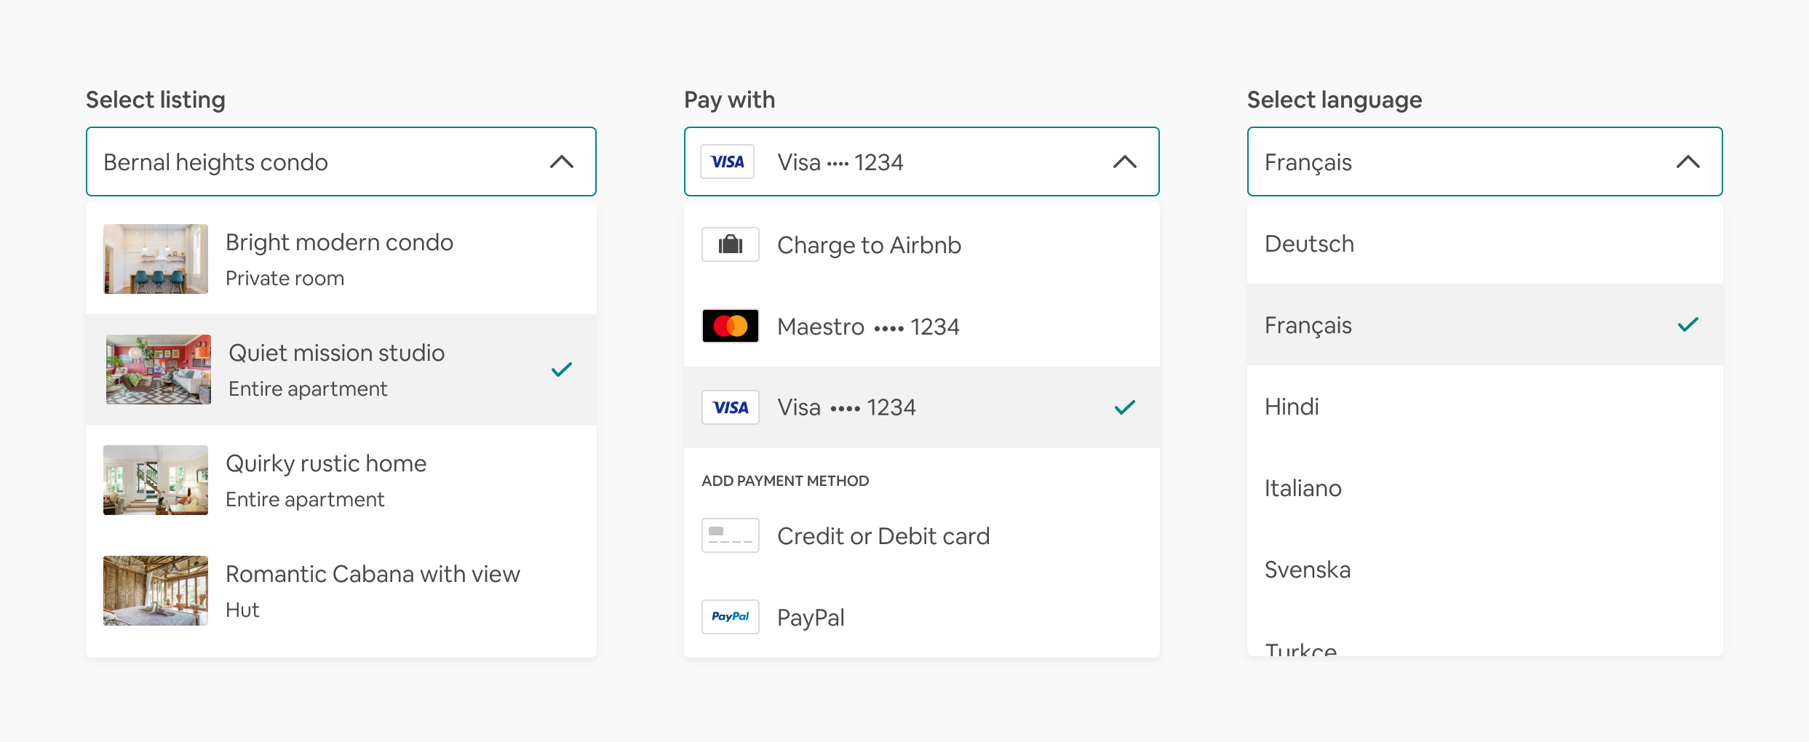Select Quirky rustic home listing
Screen dimensions: 1809x742
point(326,480)
